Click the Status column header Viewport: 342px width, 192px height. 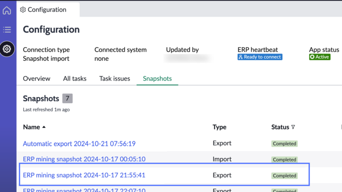[280, 127]
